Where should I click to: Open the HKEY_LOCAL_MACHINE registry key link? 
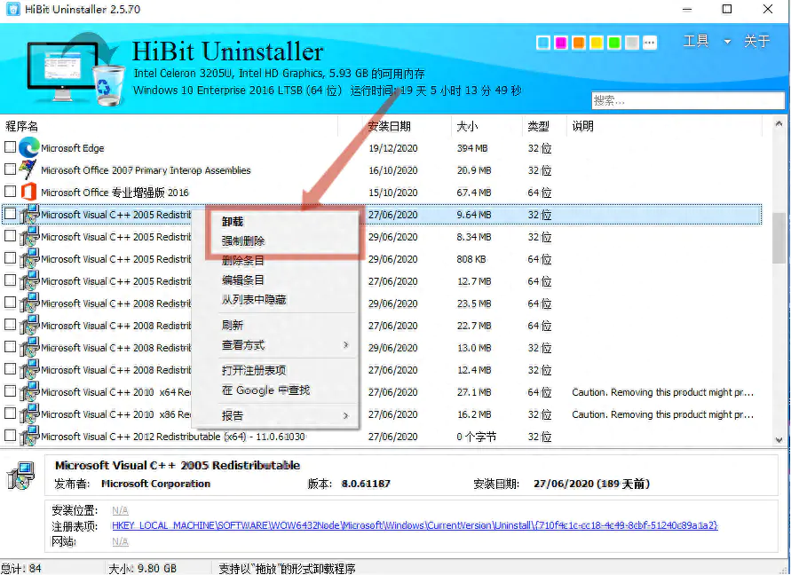coord(415,525)
